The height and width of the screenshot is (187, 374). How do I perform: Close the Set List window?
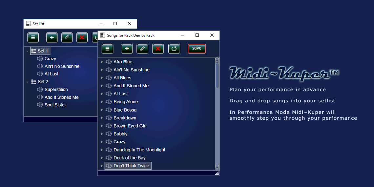point(130,24)
